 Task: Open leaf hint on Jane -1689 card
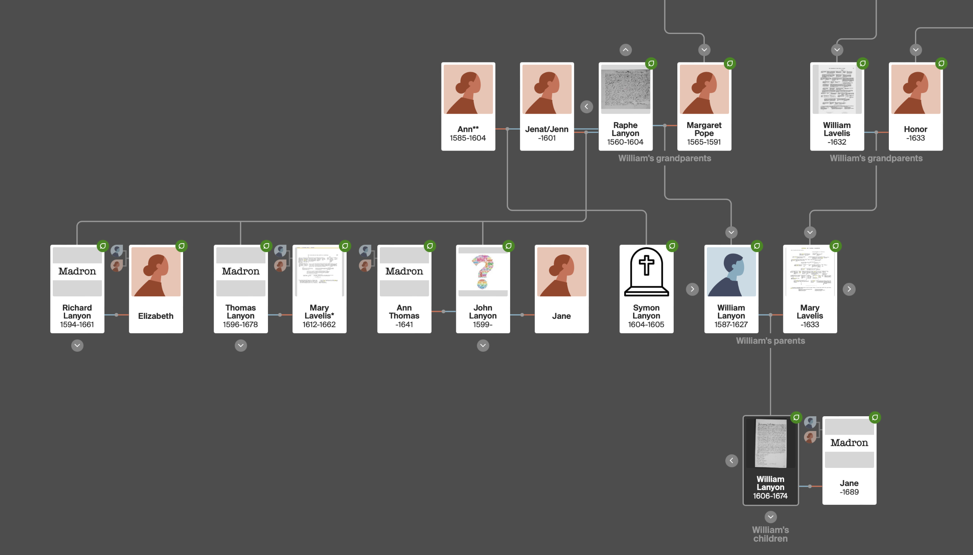tap(875, 417)
